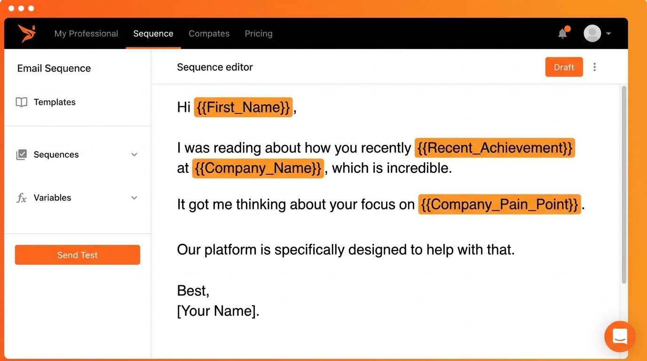Click the user profile avatar

592,33
